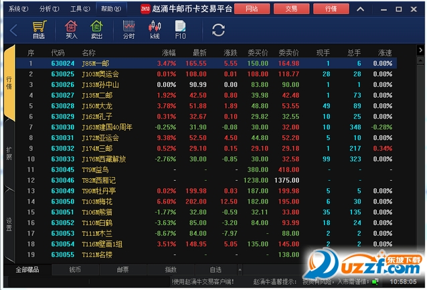This screenshot has width=427, height=290.
Task: Open the F10 info document
Action: click(180, 29)
